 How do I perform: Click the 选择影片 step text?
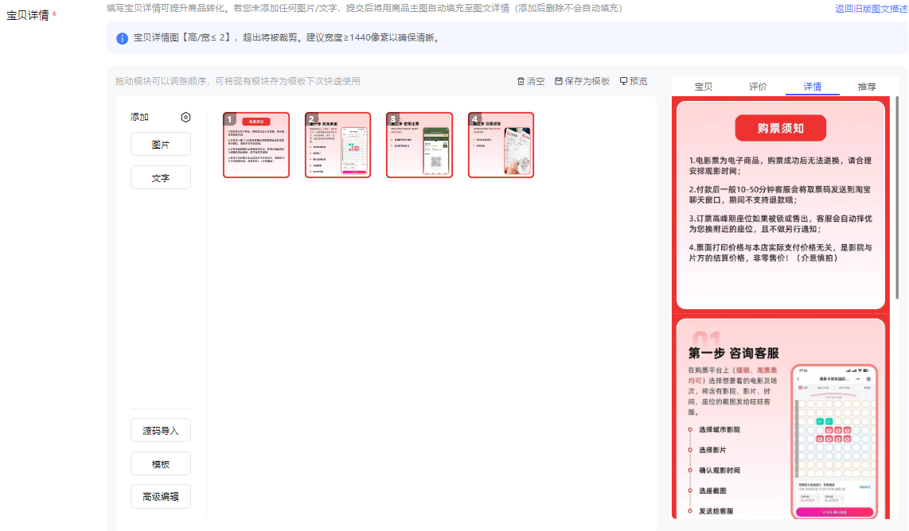click(712, 450)
